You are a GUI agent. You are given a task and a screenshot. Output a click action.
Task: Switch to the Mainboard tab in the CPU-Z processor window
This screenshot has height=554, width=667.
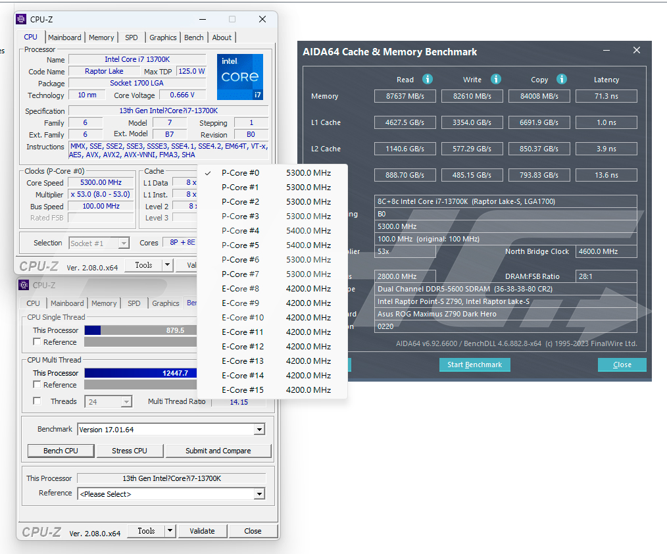click(x=64, y=38)
